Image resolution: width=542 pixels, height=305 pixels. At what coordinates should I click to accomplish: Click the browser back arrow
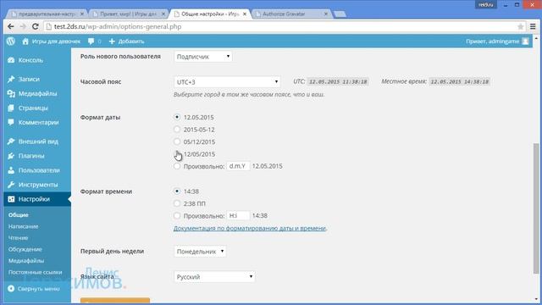click(x=11, y=26)
